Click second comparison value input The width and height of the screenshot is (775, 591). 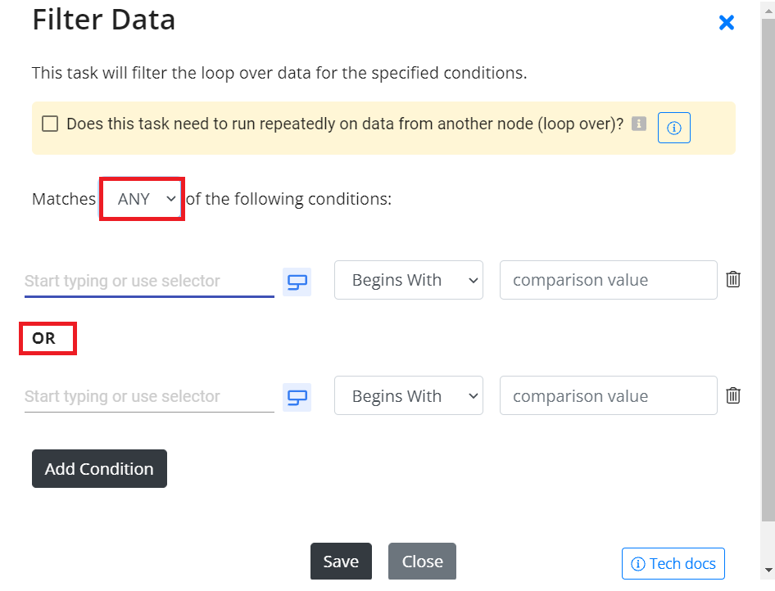[609, 395]
